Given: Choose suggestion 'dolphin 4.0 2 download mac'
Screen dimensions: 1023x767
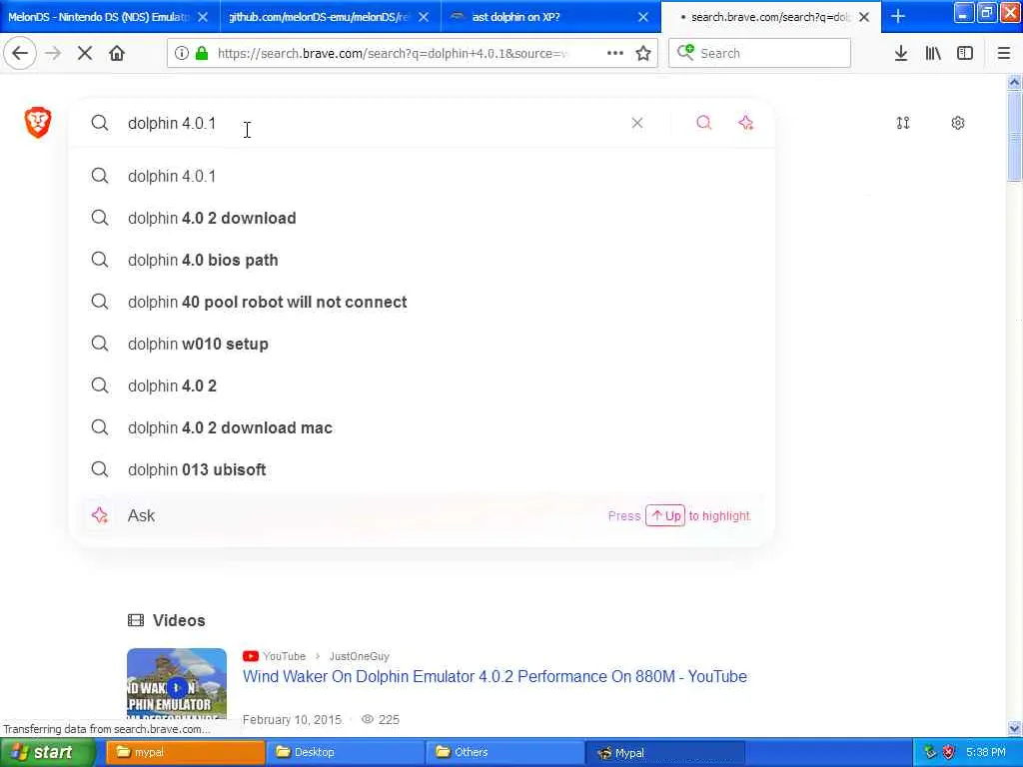Looking at the screenshot, I should 422,427.
